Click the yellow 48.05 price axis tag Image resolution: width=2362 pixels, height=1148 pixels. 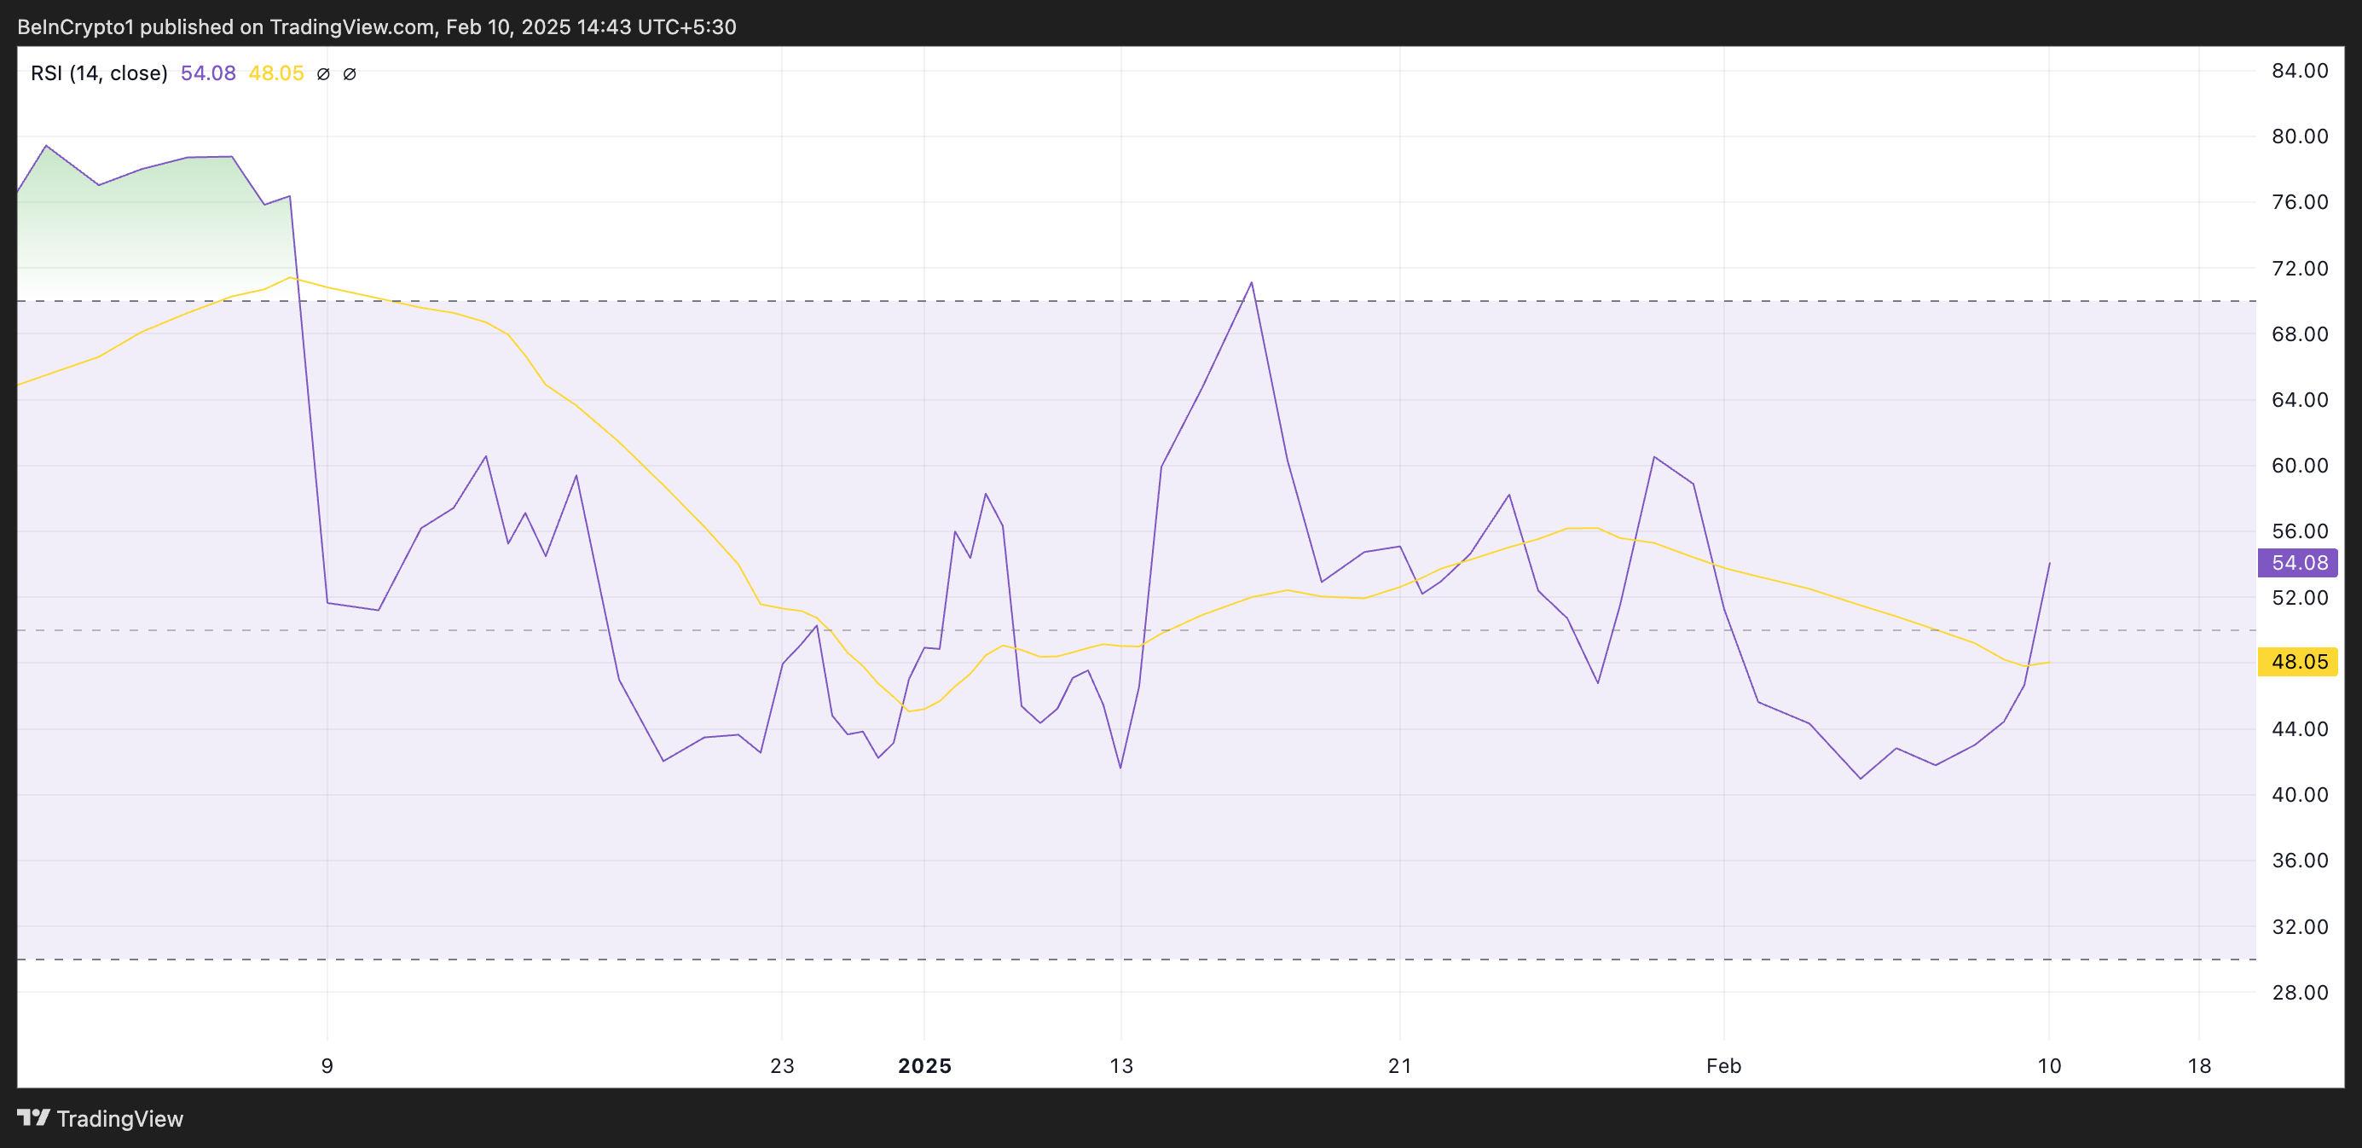pyautogui.click(x=2298, y=662)
